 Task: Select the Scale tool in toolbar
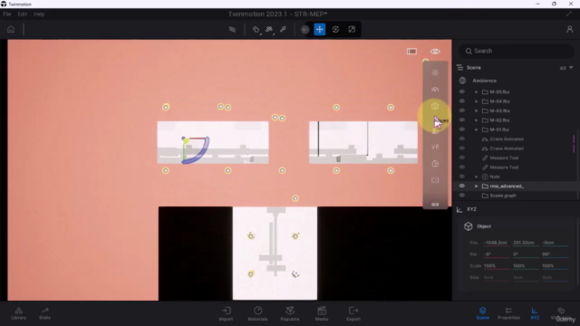pyautogui.click(x=352, y=29)
